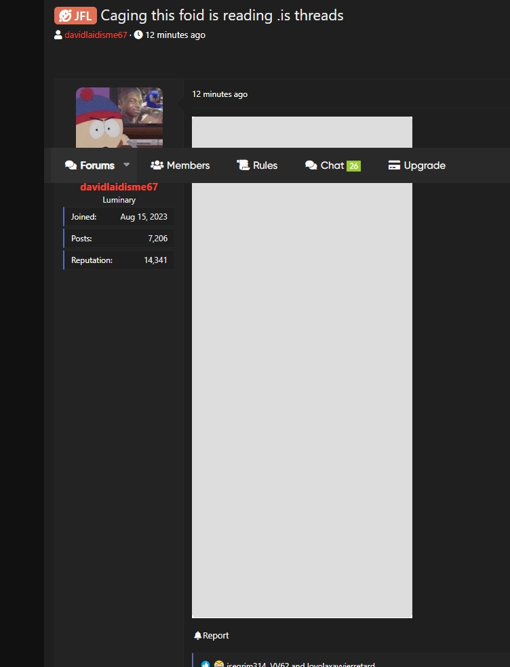
Task: Click the "Posts:" label
Action: pos(81,239)
